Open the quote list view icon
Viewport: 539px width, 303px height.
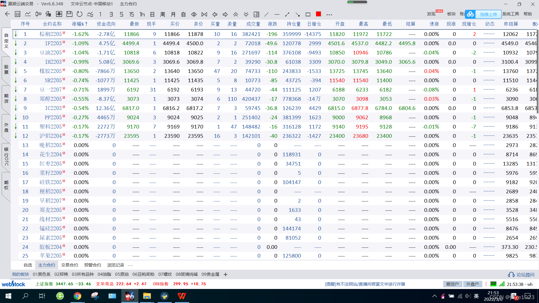click(x=17, y=14)
